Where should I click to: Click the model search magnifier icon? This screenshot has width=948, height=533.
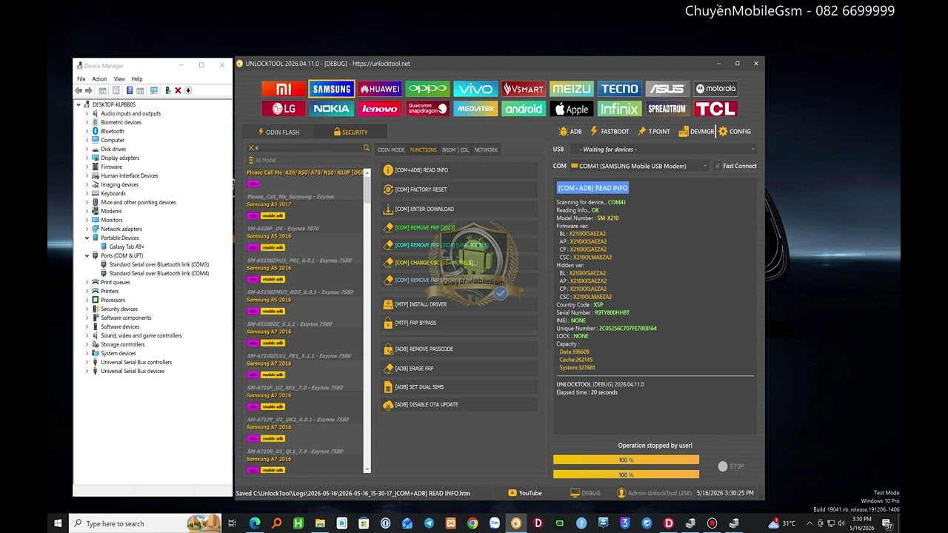(366, 148)
